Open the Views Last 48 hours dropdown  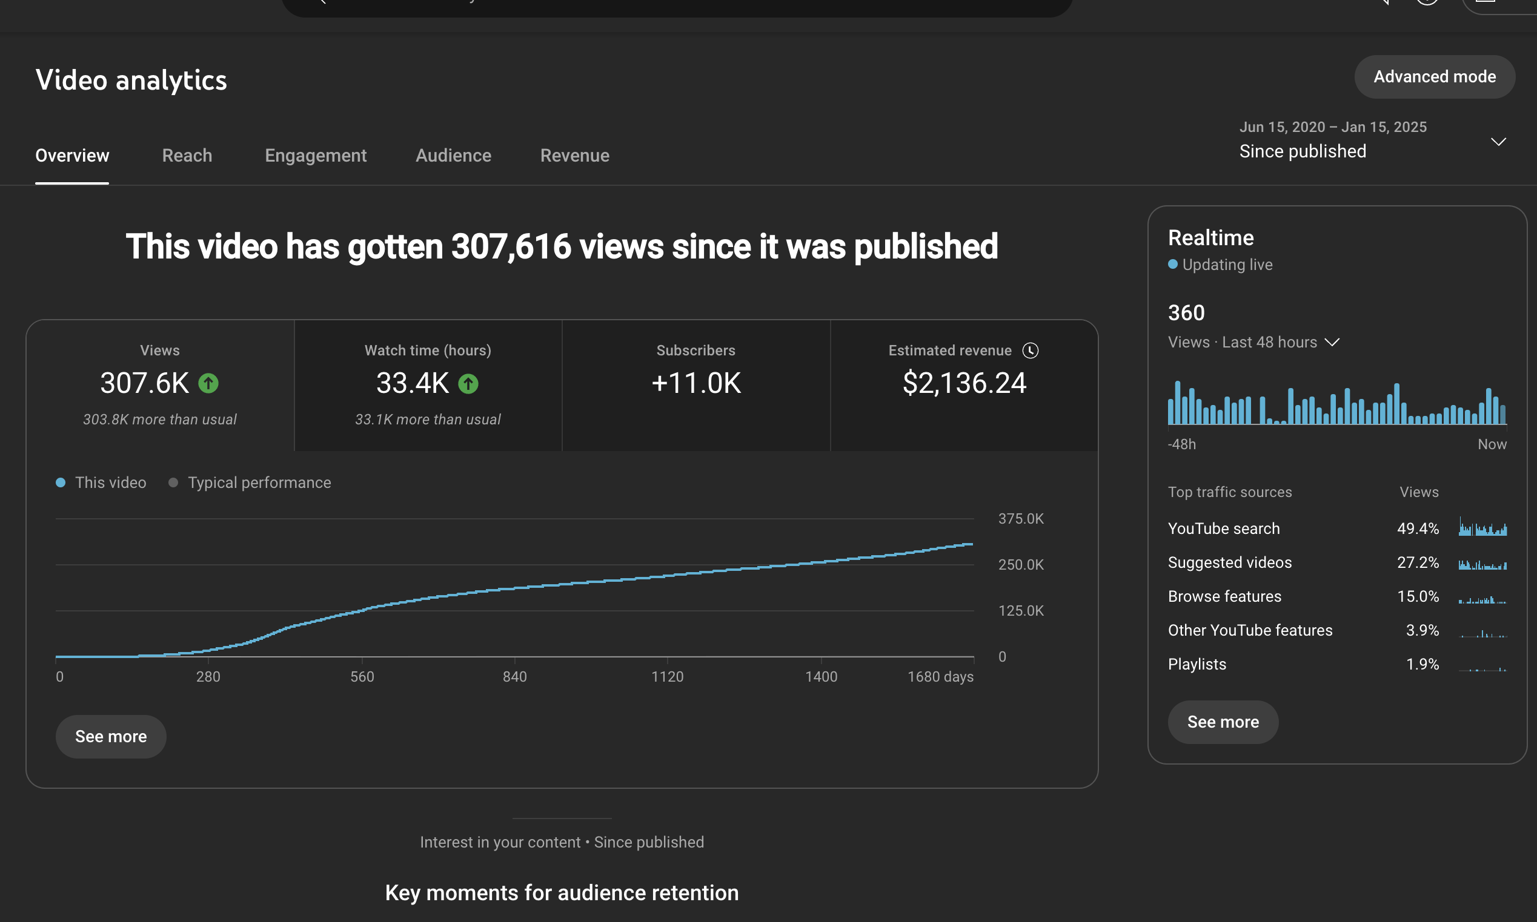(1331, 342)
